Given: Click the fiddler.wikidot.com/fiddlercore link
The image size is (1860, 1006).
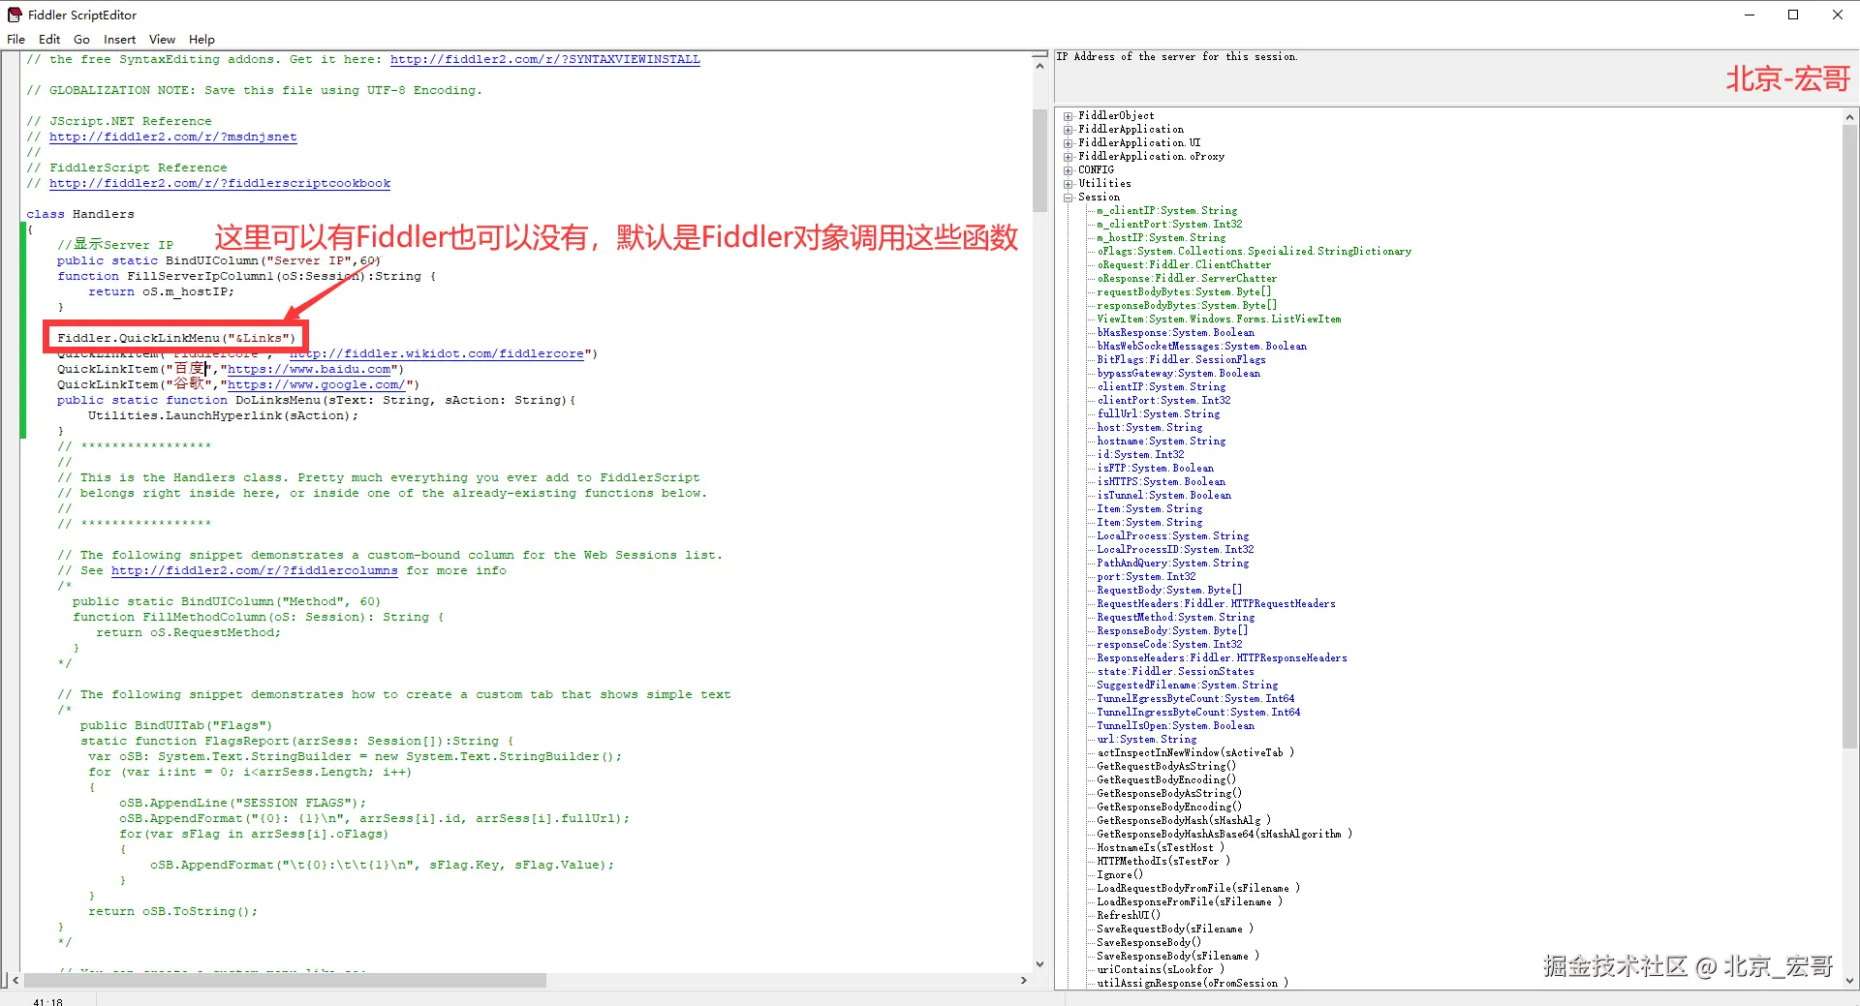Looking at the screenshot, I should point(437,354).
